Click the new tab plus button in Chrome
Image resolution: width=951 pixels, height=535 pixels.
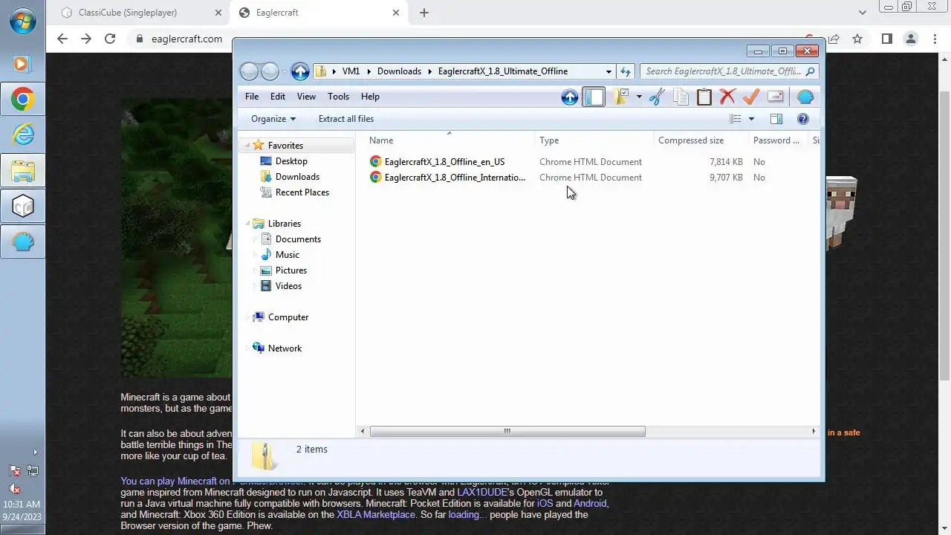(424, 13)
